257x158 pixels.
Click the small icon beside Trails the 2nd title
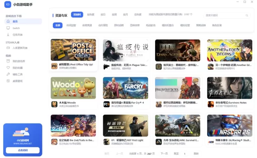coord(54,142)
